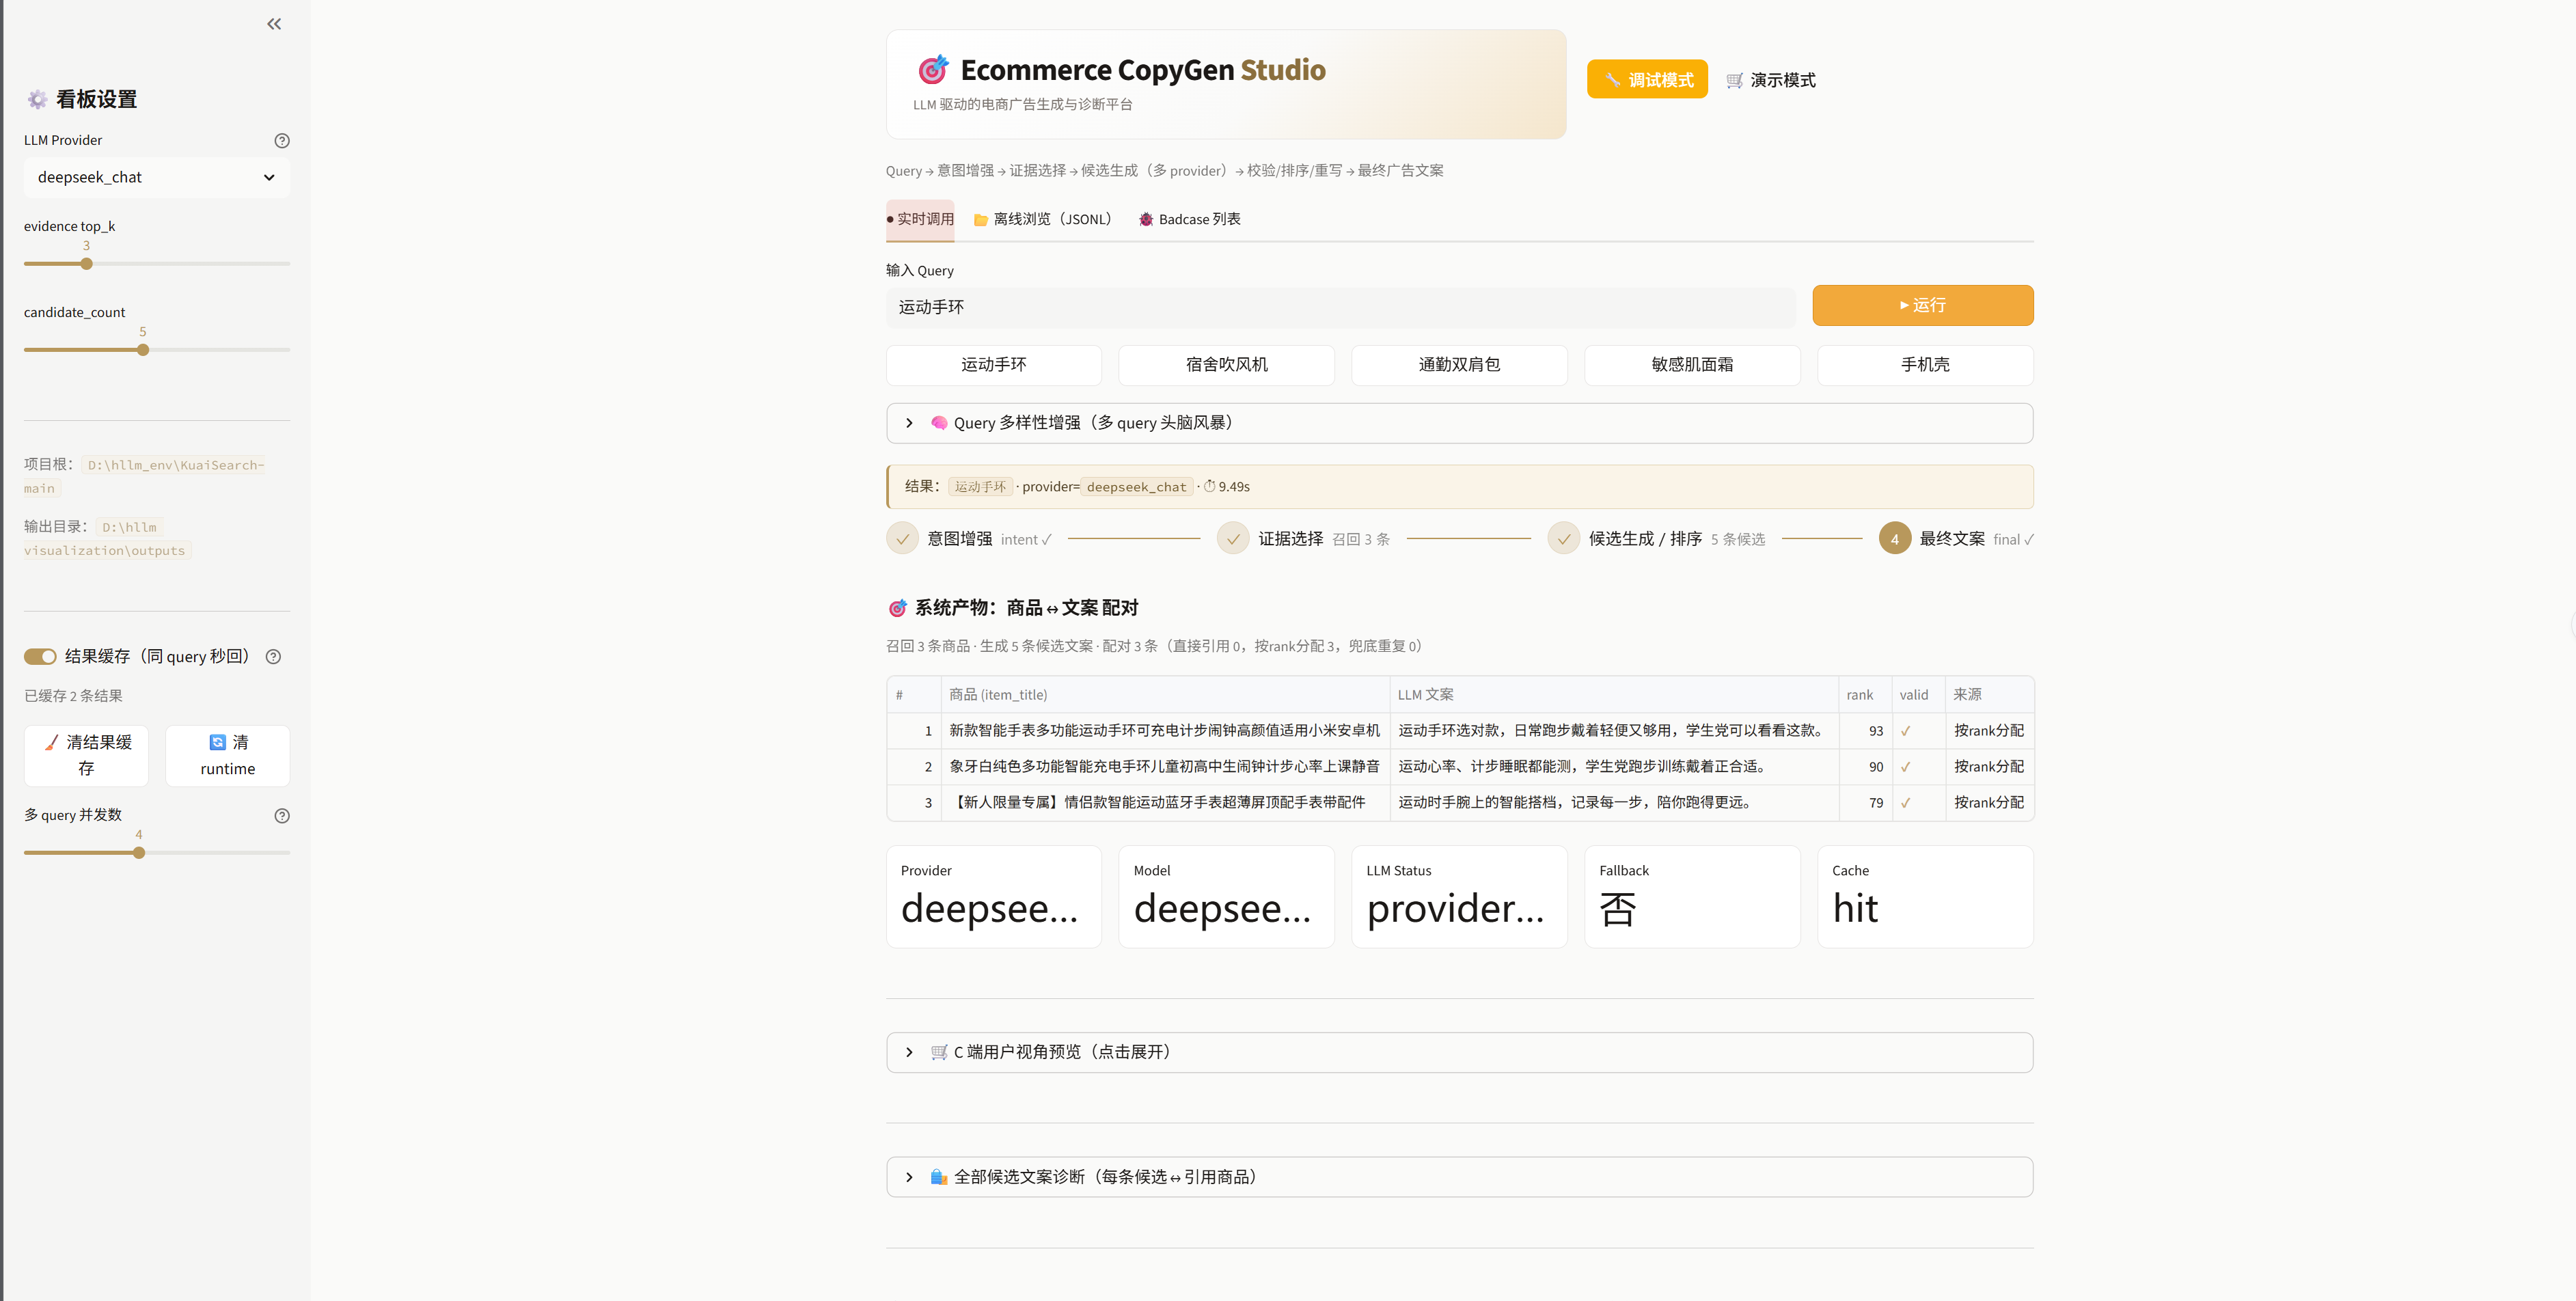This screenshot has height=1301, width=2576.
Task: Click project root path D:\hllm_env\KuaiSearch-main
Action: coord(144,477)
